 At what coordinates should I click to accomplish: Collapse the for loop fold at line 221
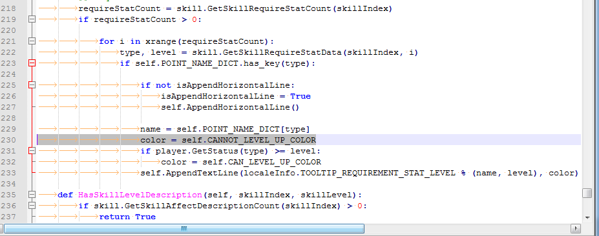32,41
